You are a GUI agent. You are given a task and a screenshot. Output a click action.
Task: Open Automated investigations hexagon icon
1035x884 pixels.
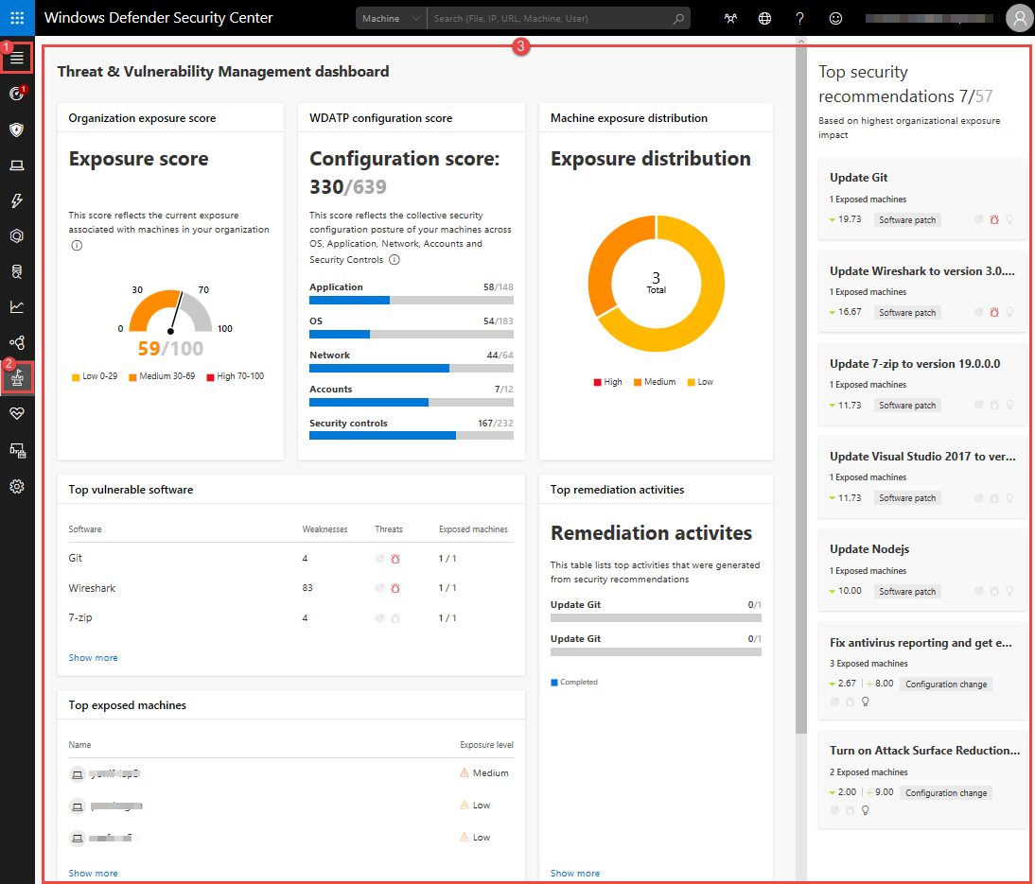click(17, 236)
